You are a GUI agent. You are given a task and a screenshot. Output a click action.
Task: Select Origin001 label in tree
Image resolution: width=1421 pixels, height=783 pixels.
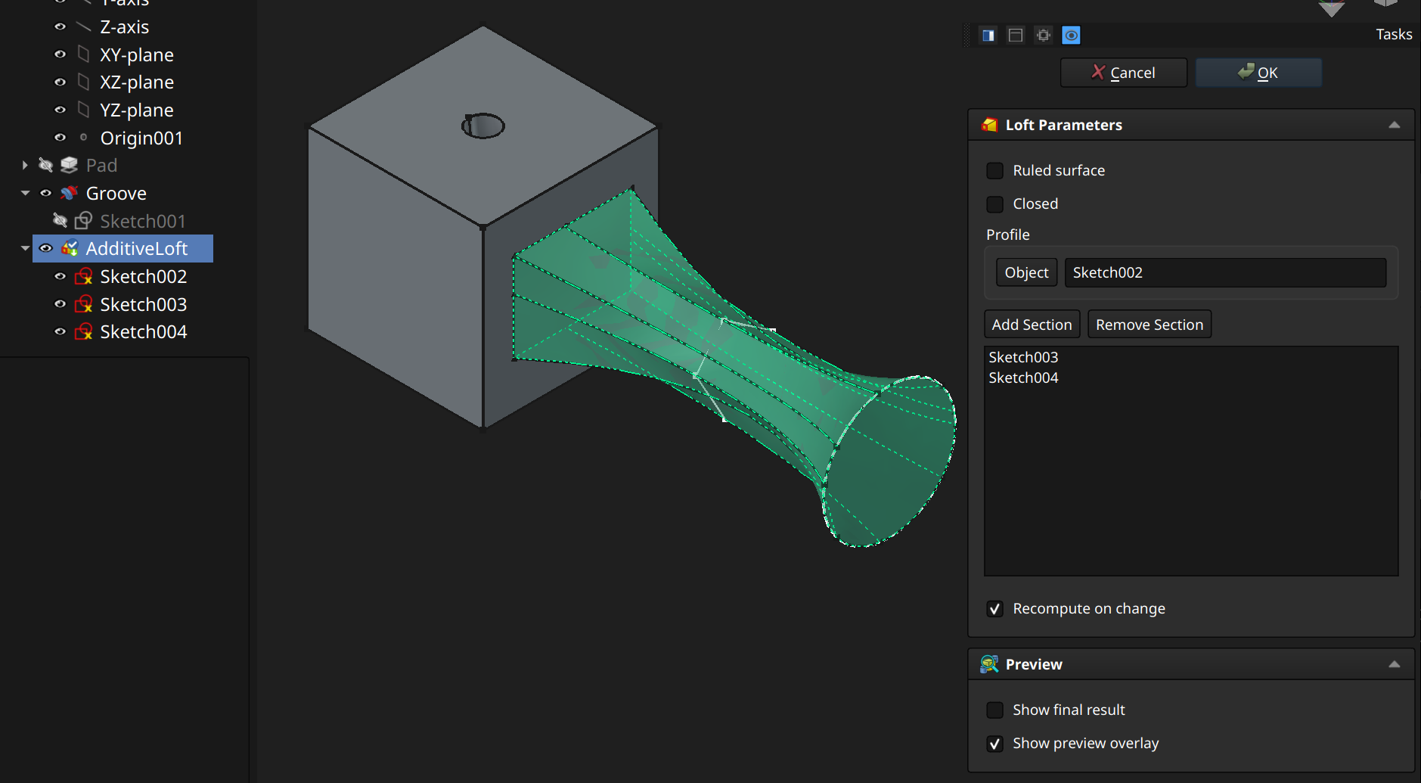click(x=141, y=138)
